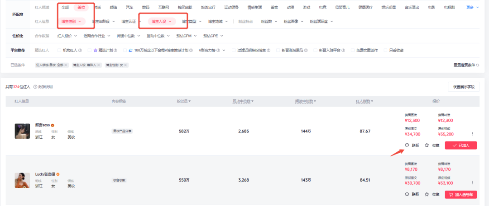The height and width of the screenshot is (206, 489).
Task: Tick the 只看收藏 checkbox
Action: 386,50
